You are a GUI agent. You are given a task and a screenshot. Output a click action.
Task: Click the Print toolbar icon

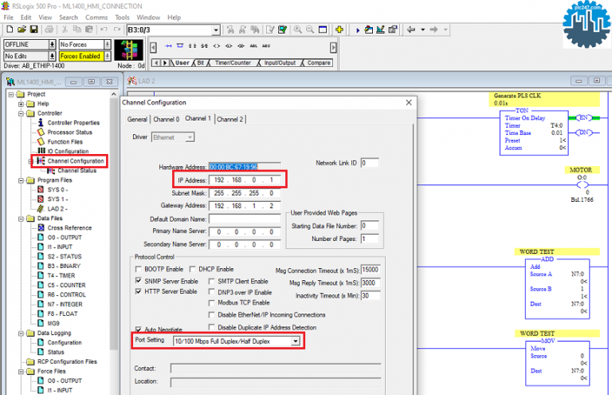tap(49, 30)
